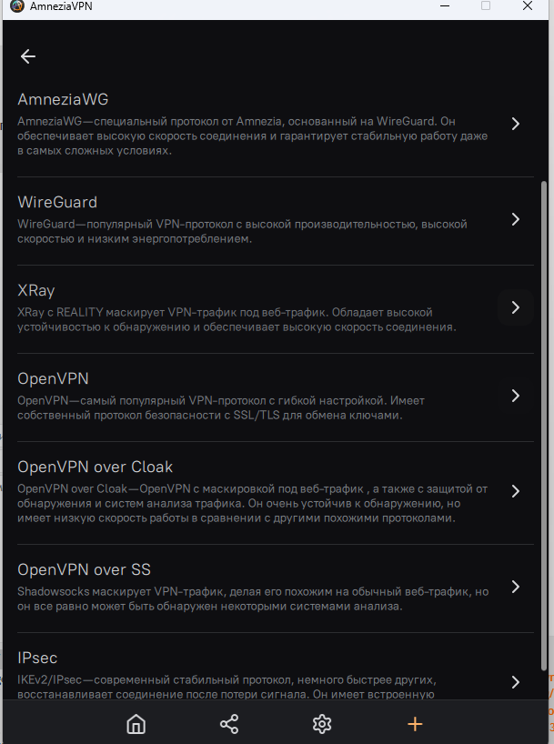Open the Share tab in the bottom bar
This screenshot has width=554, height=744.
click(229, 724)
